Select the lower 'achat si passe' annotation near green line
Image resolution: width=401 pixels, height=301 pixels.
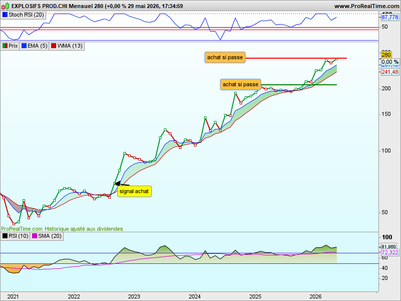pos(241,84)
